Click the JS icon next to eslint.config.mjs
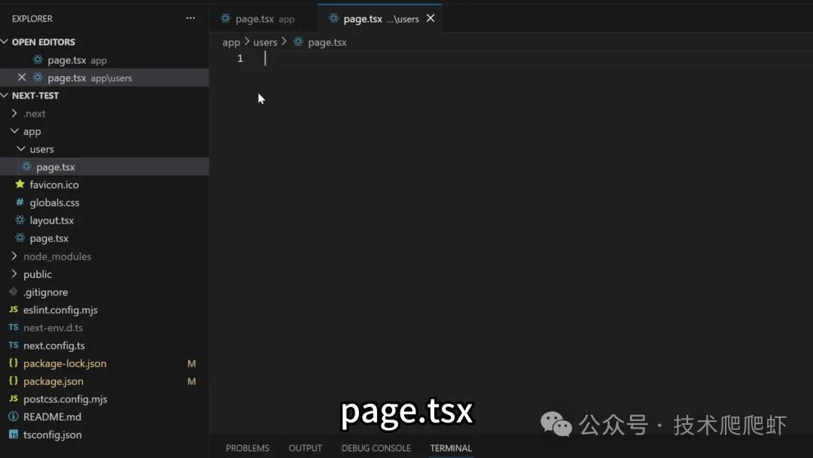 click(x=13, y=310)
